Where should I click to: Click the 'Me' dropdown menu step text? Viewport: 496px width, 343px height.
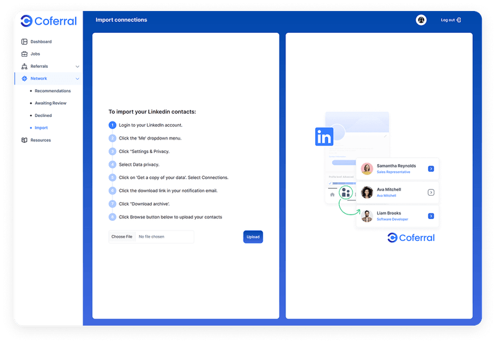[x=150, y=138]
